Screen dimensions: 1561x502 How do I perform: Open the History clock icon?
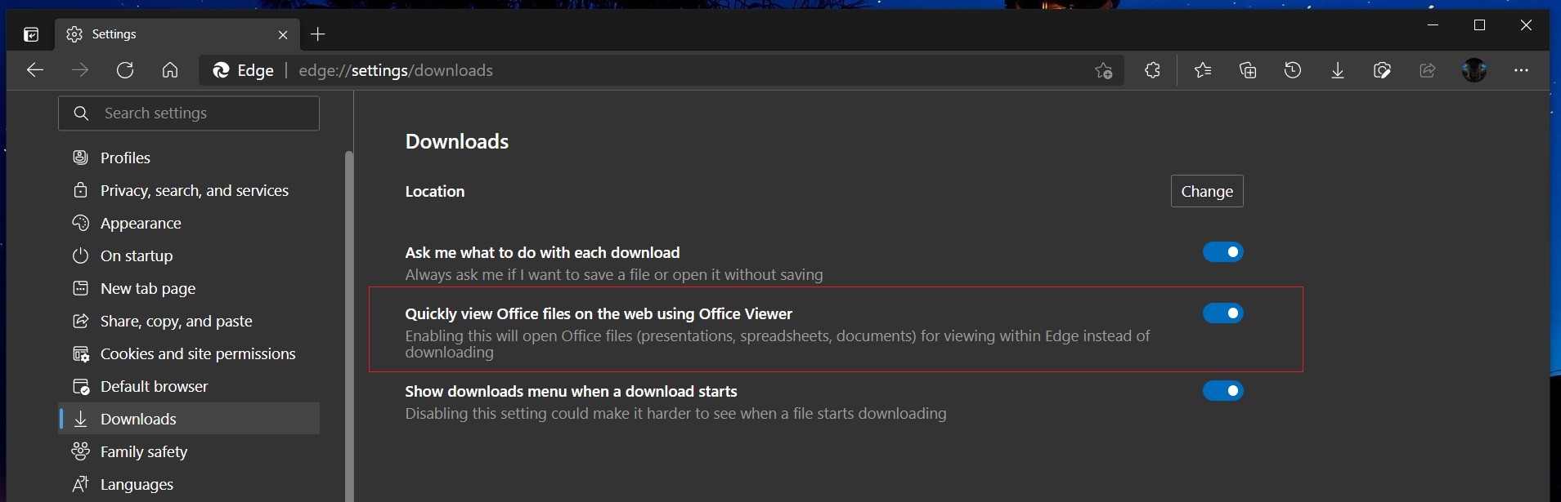[1293, 70]
